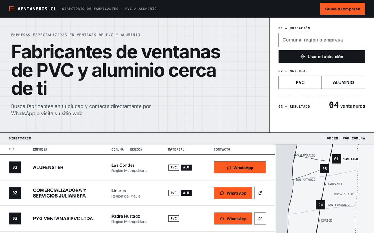The height and width of the screenshot is (233, 374).
Task: Click the 04 ventaneros result count
Action: 347,105
